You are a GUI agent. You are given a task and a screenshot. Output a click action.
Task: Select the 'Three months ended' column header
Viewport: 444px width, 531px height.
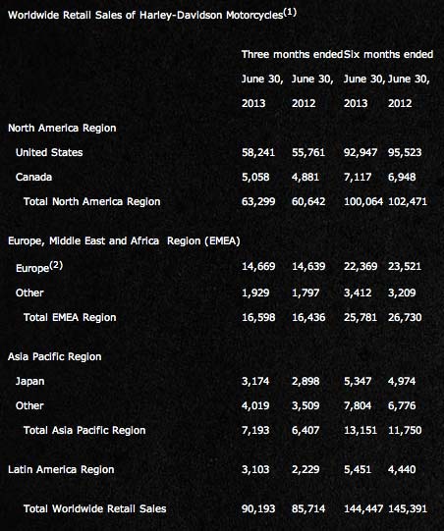pyautogui.click(x=292, y=55)
